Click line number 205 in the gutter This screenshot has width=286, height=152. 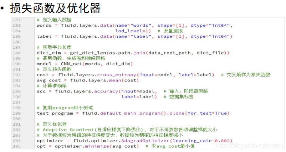[17, 146]
